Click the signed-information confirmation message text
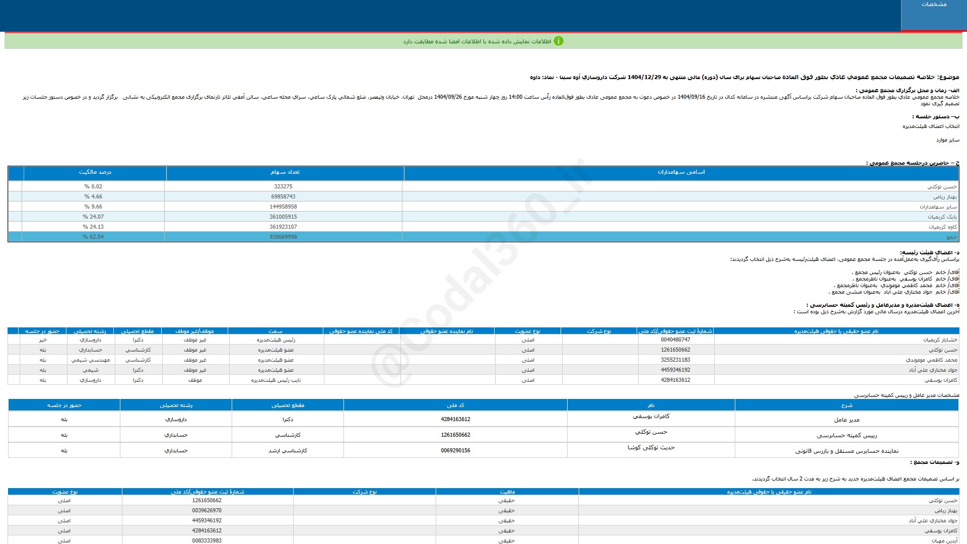The width and height of the screenshot is (967, 544). (x=476, y=41)
